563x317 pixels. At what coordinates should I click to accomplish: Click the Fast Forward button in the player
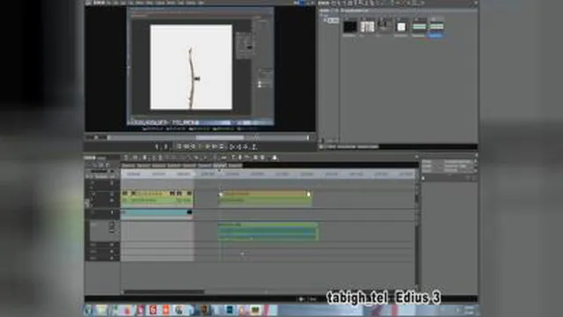(214, 147)
